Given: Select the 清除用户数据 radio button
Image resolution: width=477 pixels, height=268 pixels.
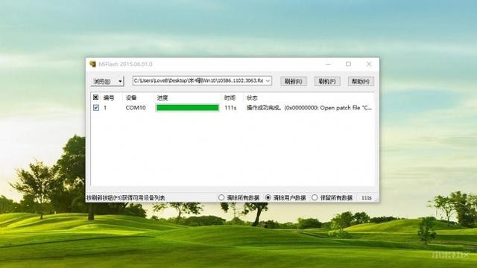Looking at the screenshot, I should 285,197.
